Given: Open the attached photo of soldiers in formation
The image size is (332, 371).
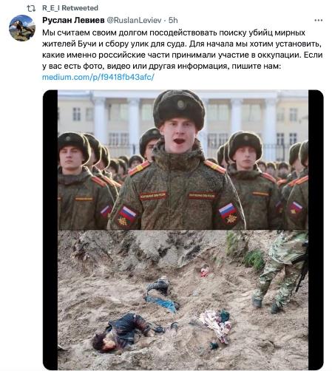Looking at the screenshot, I should pyautogui.click(x=183, y=160).
